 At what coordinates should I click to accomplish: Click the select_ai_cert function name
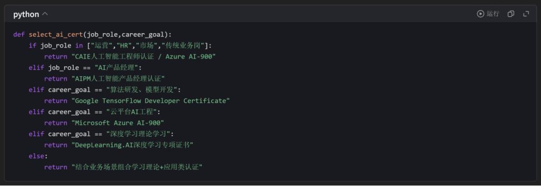56,35
